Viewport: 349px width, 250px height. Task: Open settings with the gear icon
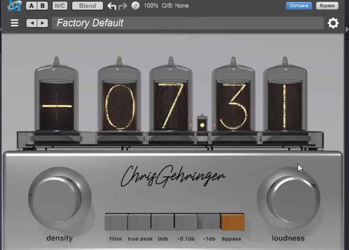pos(333,23)
